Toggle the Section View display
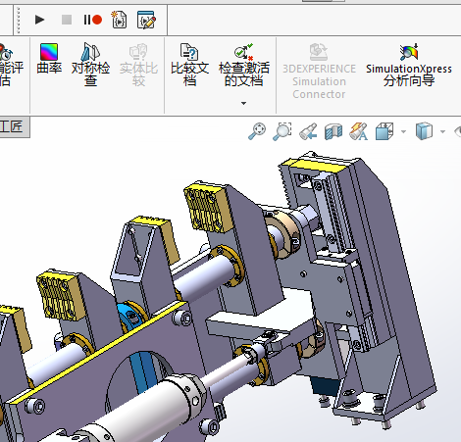The height and width of the screenshot is (442, 461). coord(333,131)
